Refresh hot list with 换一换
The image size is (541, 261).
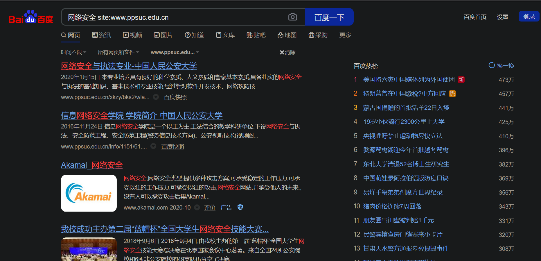[501, 66]
